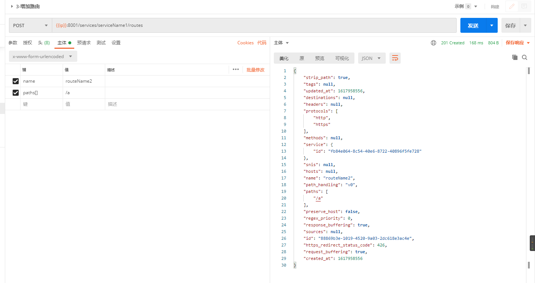535x283 pixels.
Task: Click the empty 值 value field
Action: (x=84, y=104)
